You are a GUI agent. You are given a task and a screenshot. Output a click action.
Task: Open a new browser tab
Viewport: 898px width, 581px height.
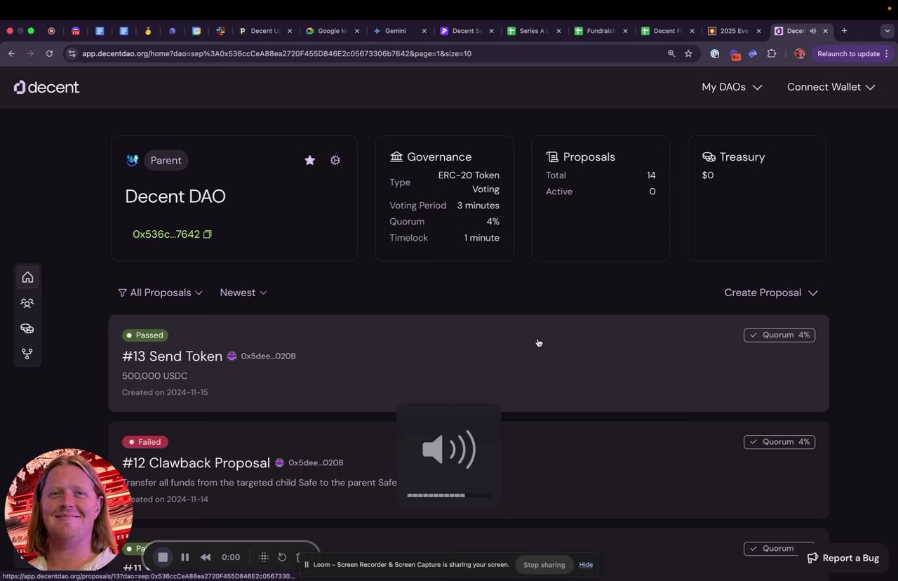[844, 31]
